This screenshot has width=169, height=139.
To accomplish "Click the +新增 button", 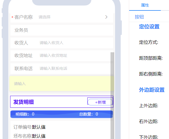I will tap(100, 102).
